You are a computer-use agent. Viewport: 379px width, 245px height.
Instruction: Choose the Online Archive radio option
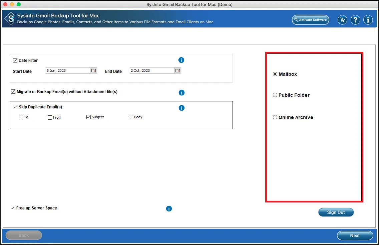point(275,117)
